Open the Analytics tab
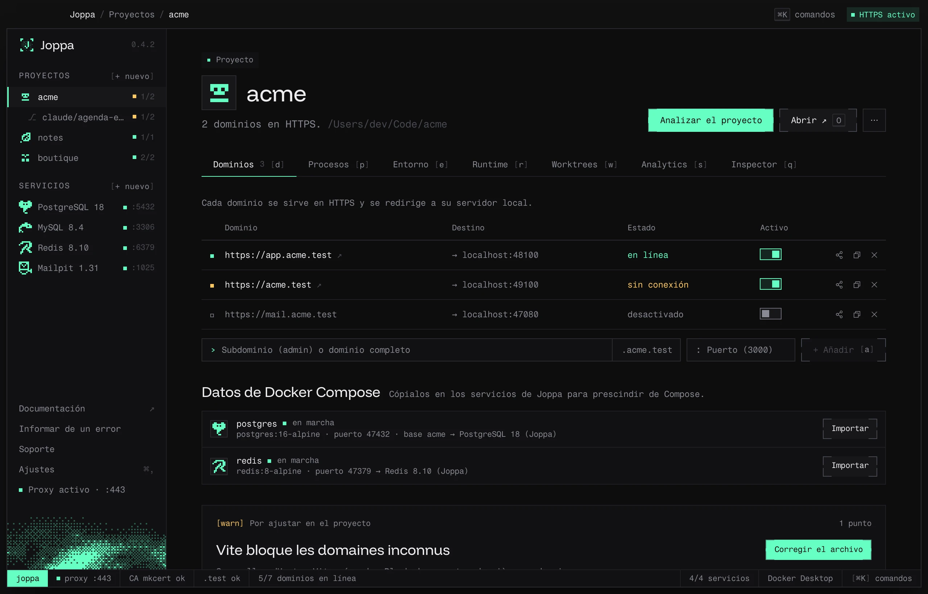Screen dimensions: 928x594 674,165
